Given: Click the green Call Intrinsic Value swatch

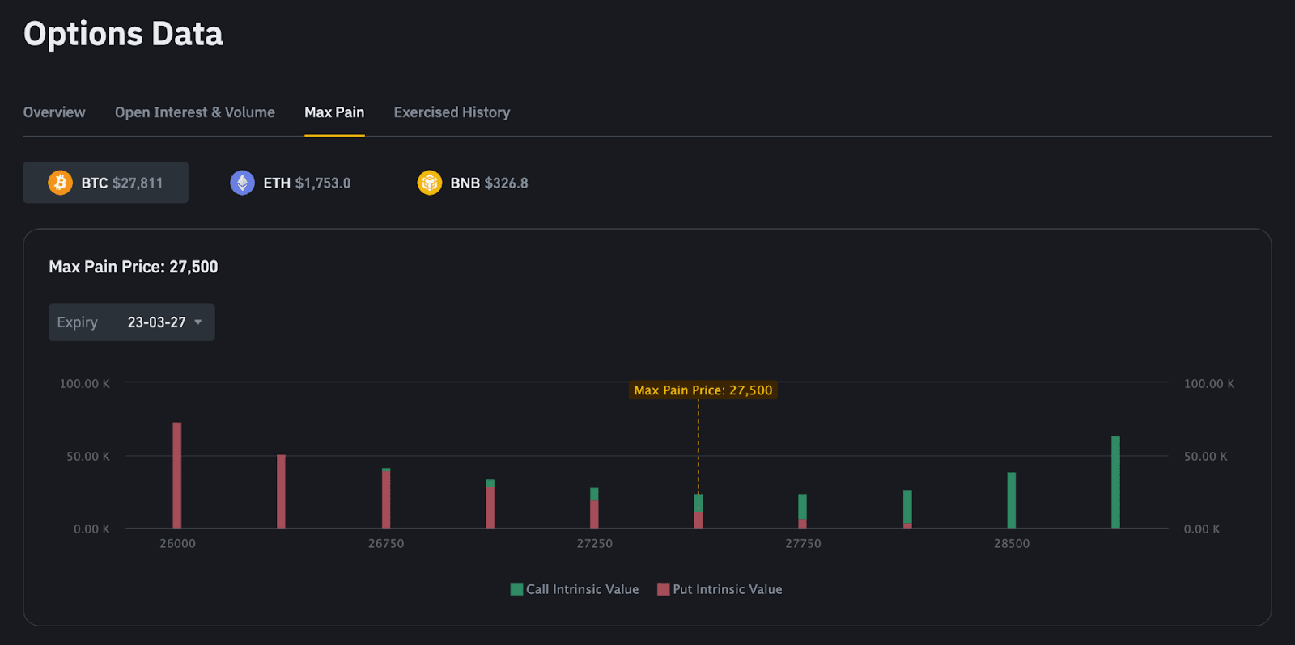Looking at the screenshot, I should [516, 589].
